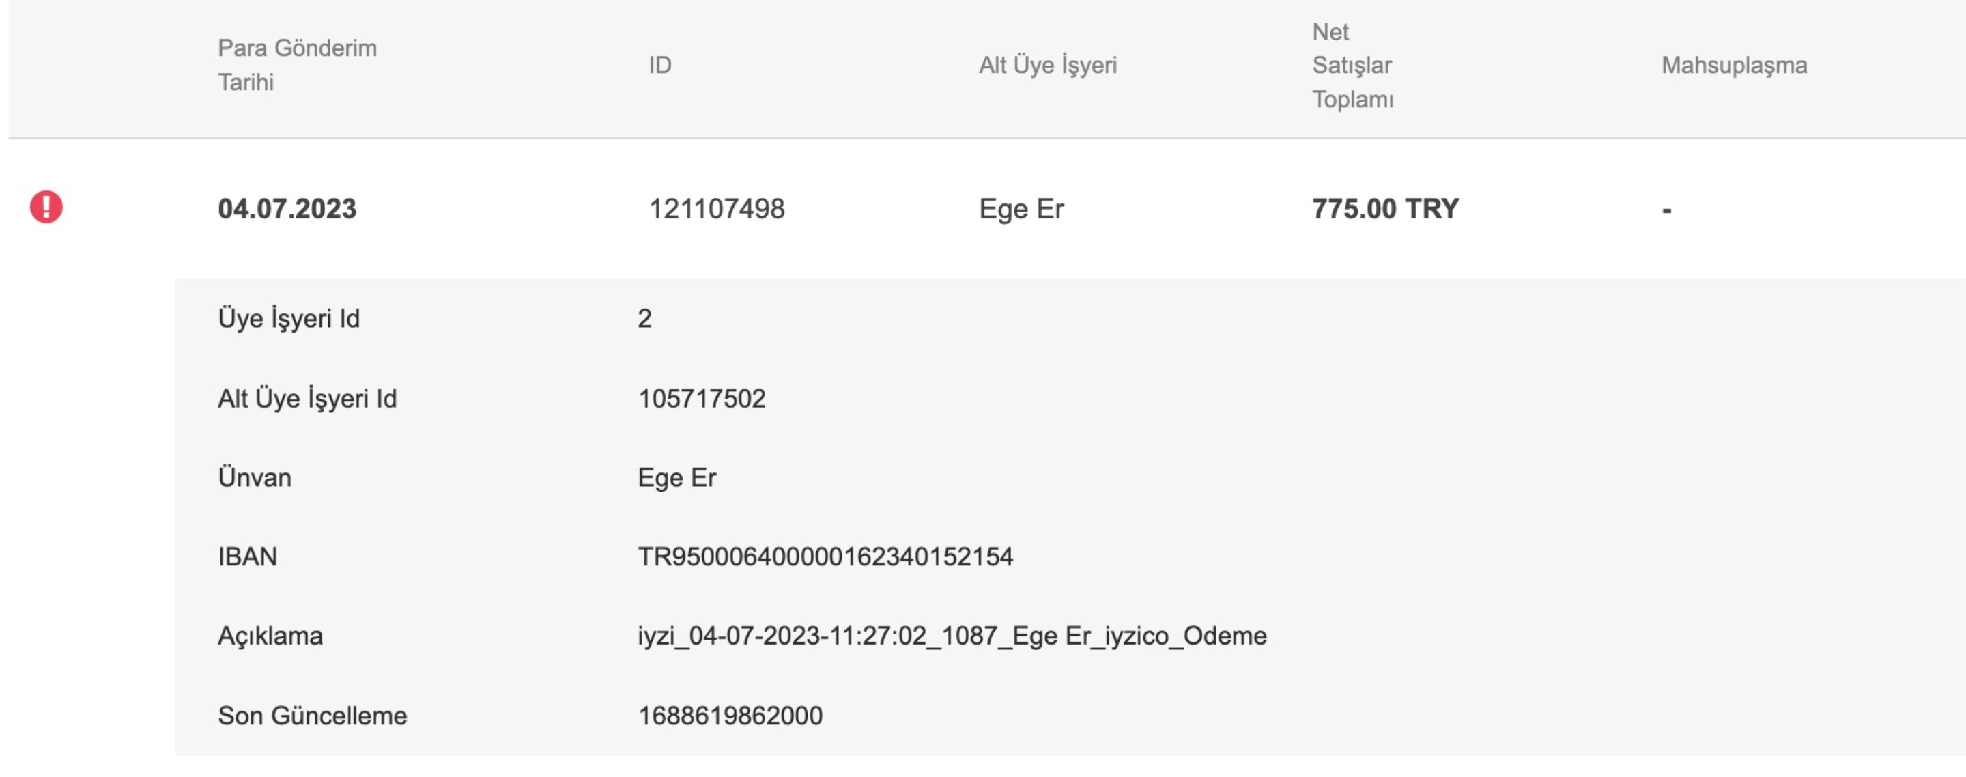Click the Son Güncelleme label
The image size is (1966, 777).
point(312,715)
